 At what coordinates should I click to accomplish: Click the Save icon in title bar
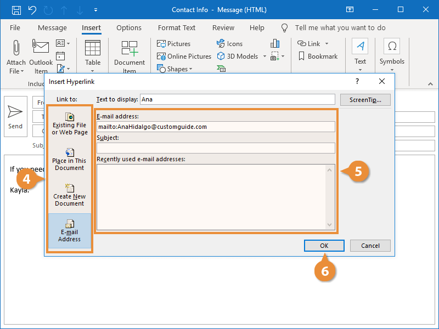(16, 10)
